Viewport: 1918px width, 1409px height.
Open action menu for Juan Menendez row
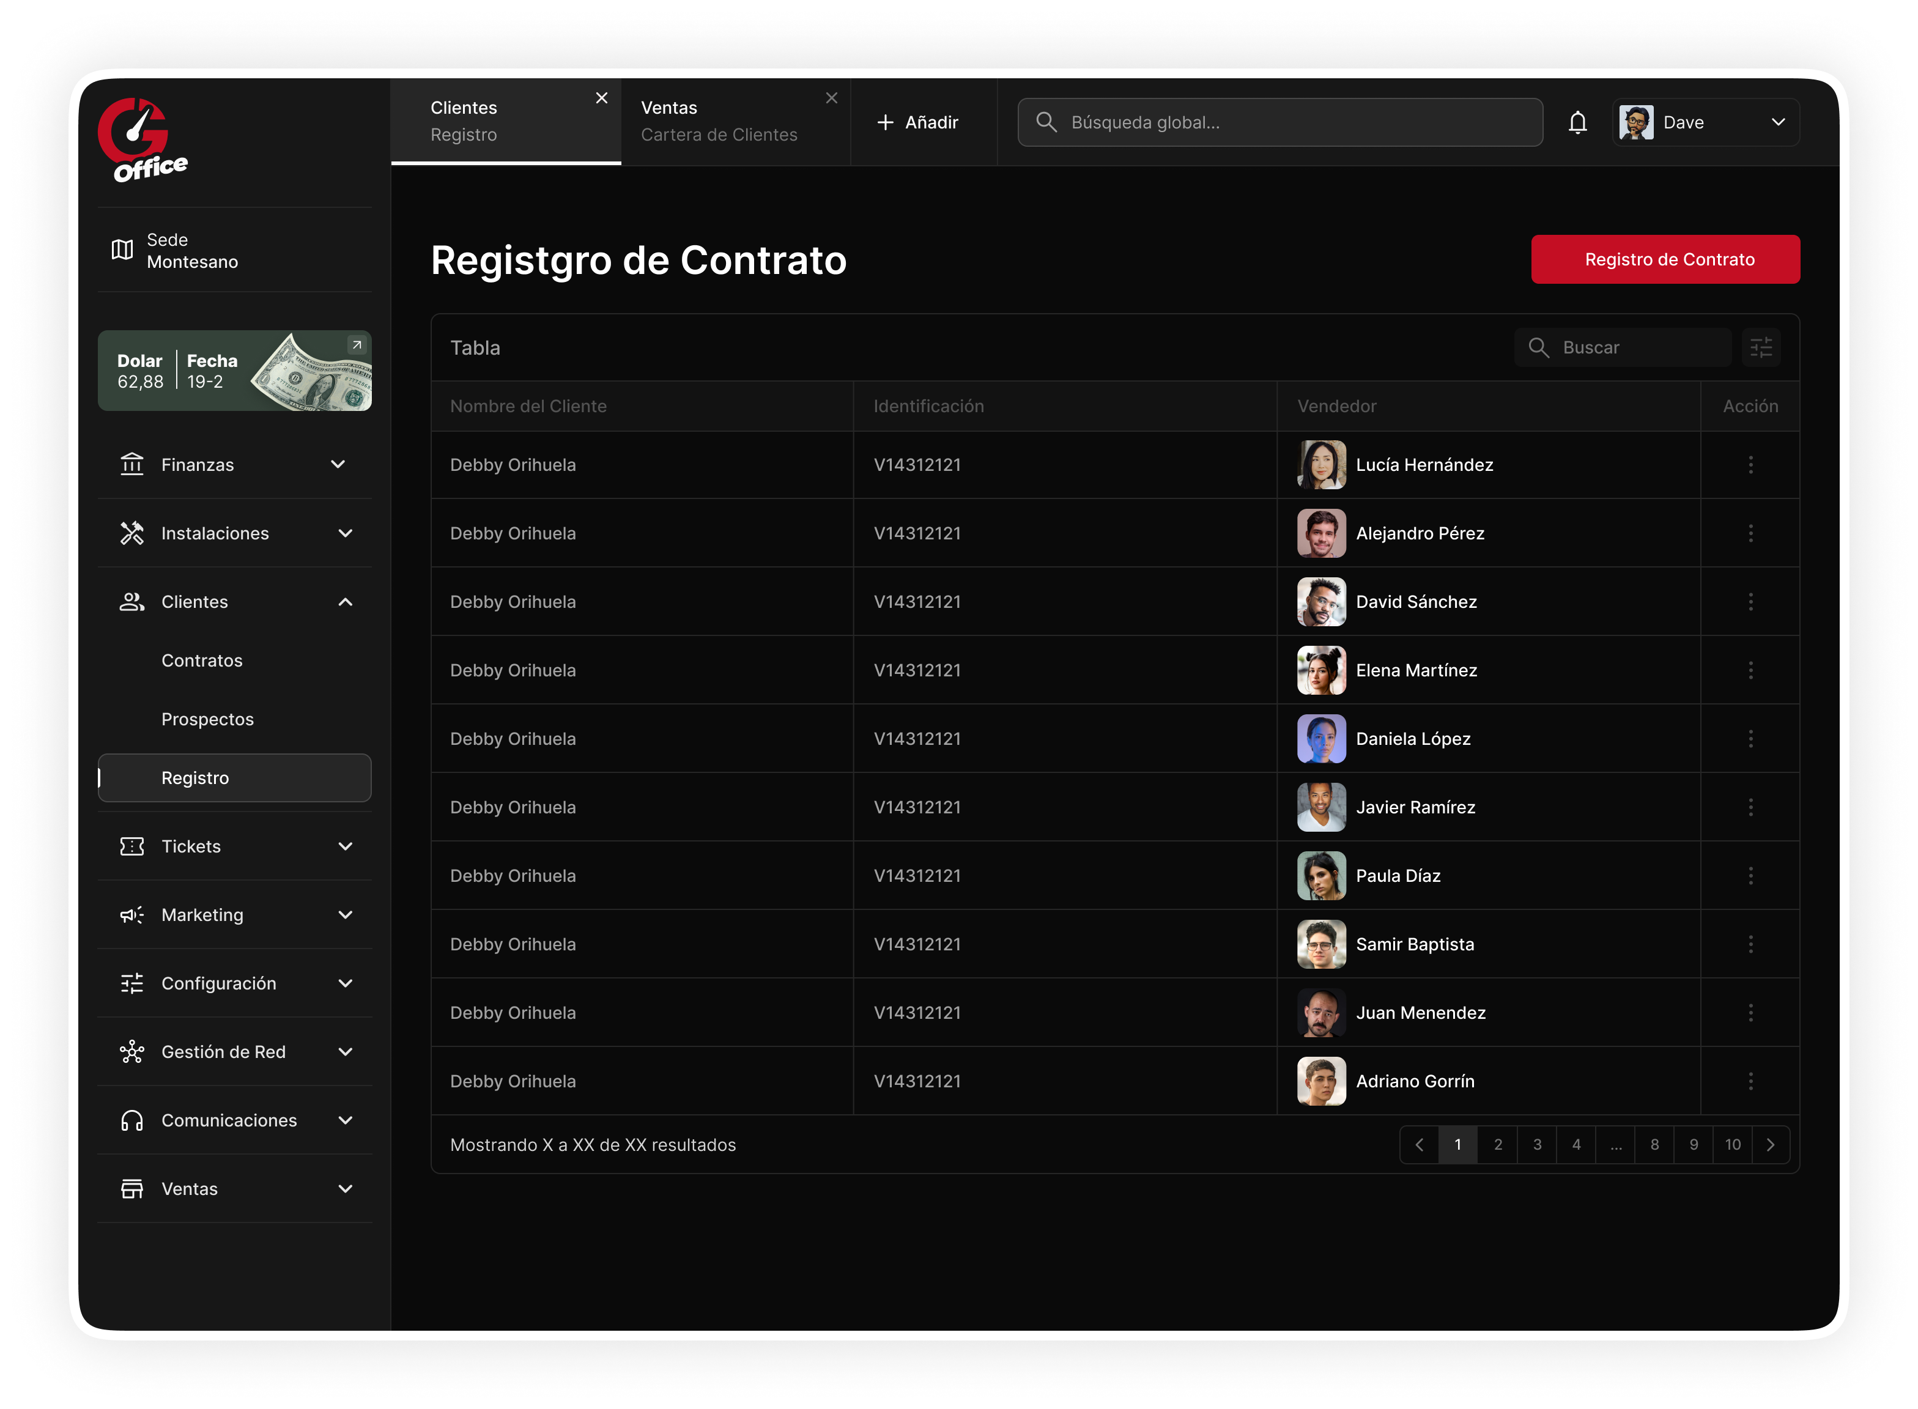click(1750, 1012)
